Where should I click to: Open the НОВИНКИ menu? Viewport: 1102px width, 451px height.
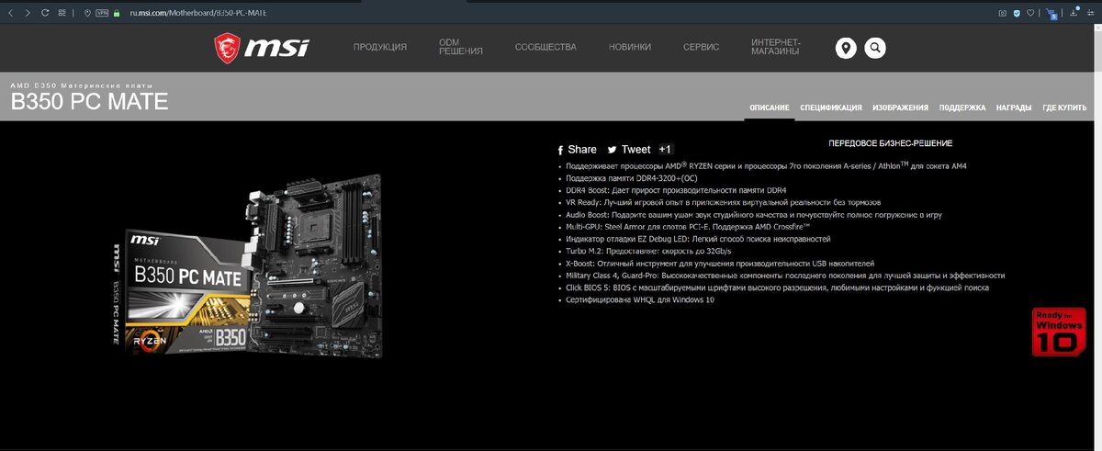pyautogui.click(x=630, y=47)
